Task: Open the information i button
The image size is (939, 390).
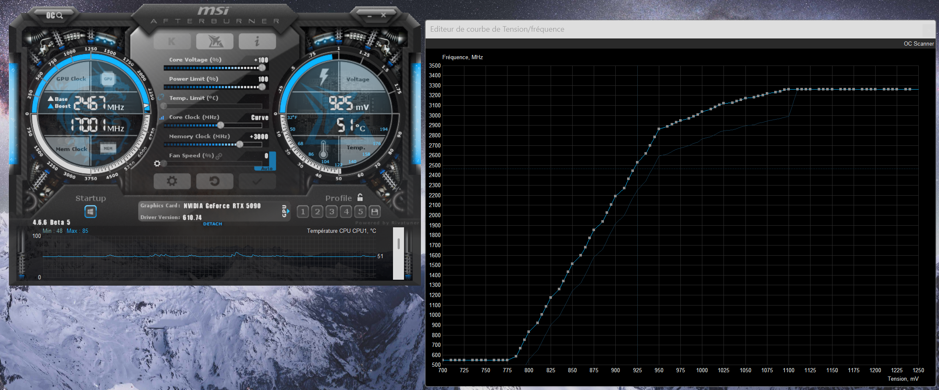Action: point(257,41)
